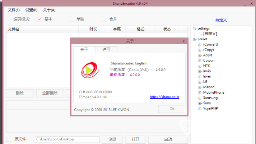The height and width of the screenshot is (144, 256).
Task: Close the 关于 dialog with X
Action: pyautogui.click(x=183, y=41)
